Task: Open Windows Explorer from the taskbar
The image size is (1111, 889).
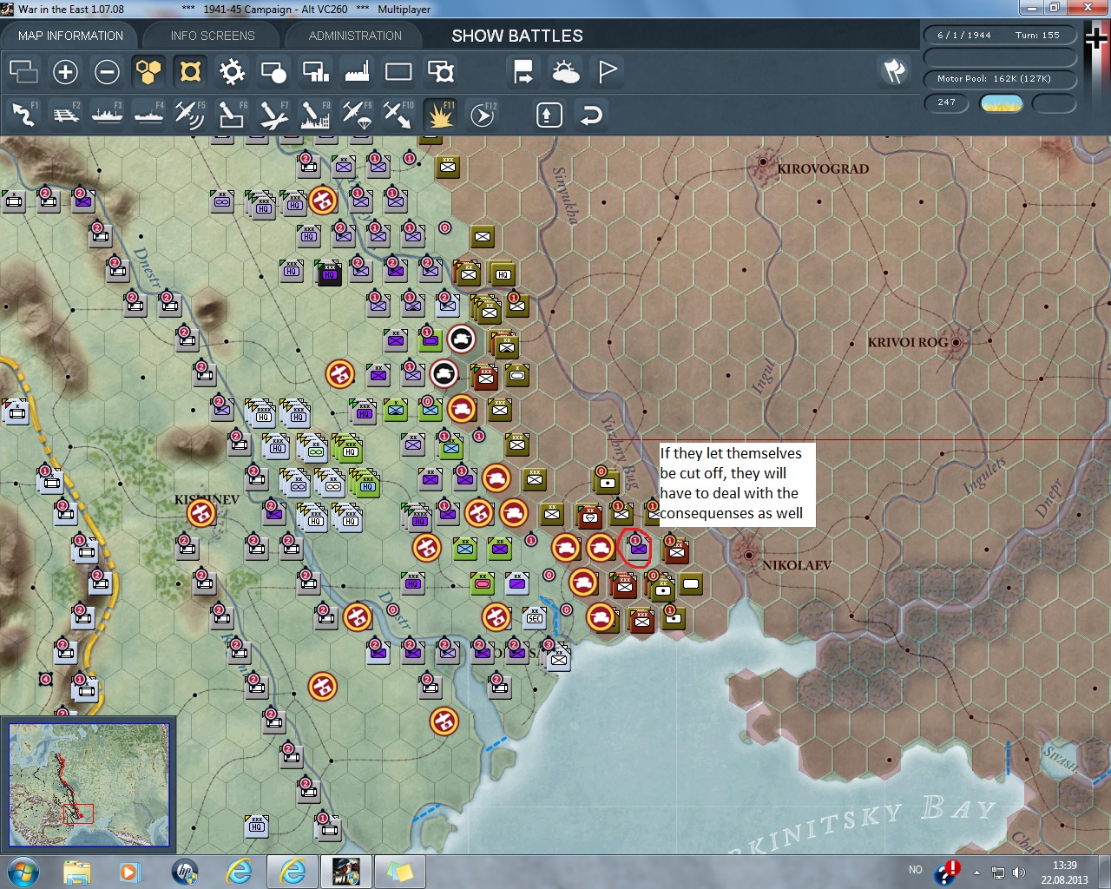Action: coord(77,872)
